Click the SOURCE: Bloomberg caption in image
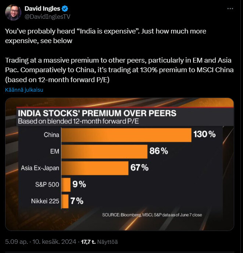The width and height of the screenshot is (243, 253). (x=152, y=215)
